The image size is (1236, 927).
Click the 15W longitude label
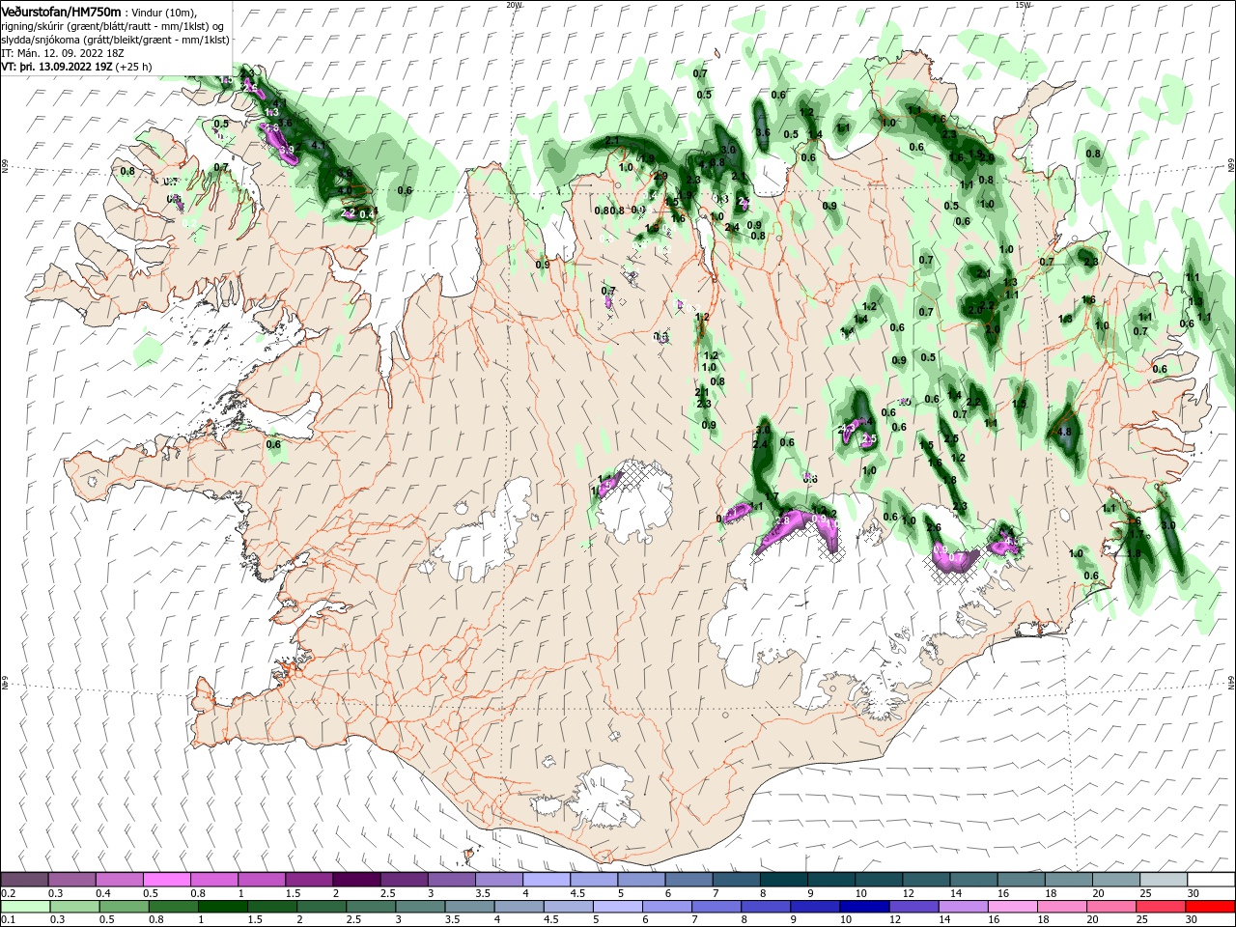1023,5
